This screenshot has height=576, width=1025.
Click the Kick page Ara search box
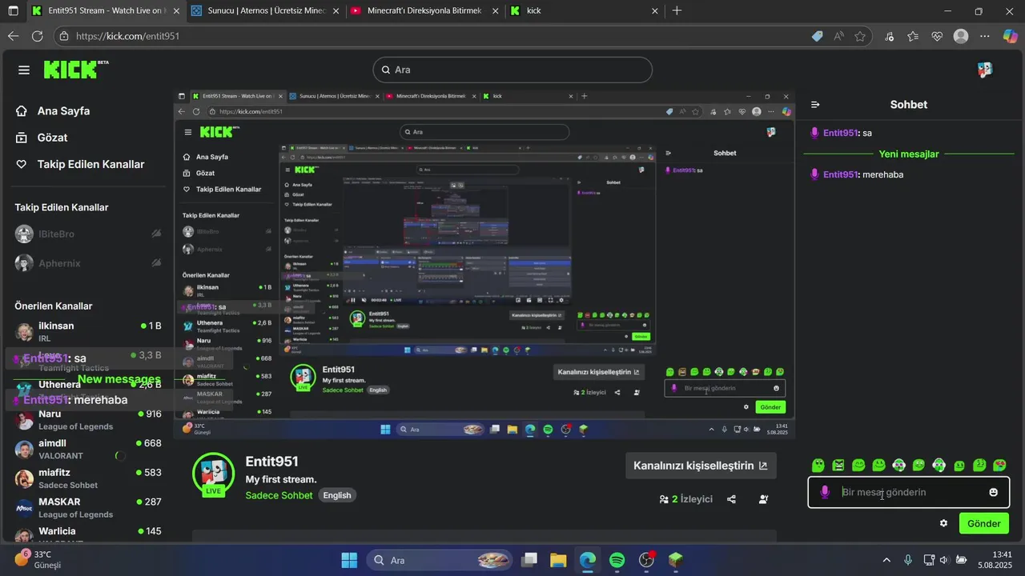click(512, 70)
